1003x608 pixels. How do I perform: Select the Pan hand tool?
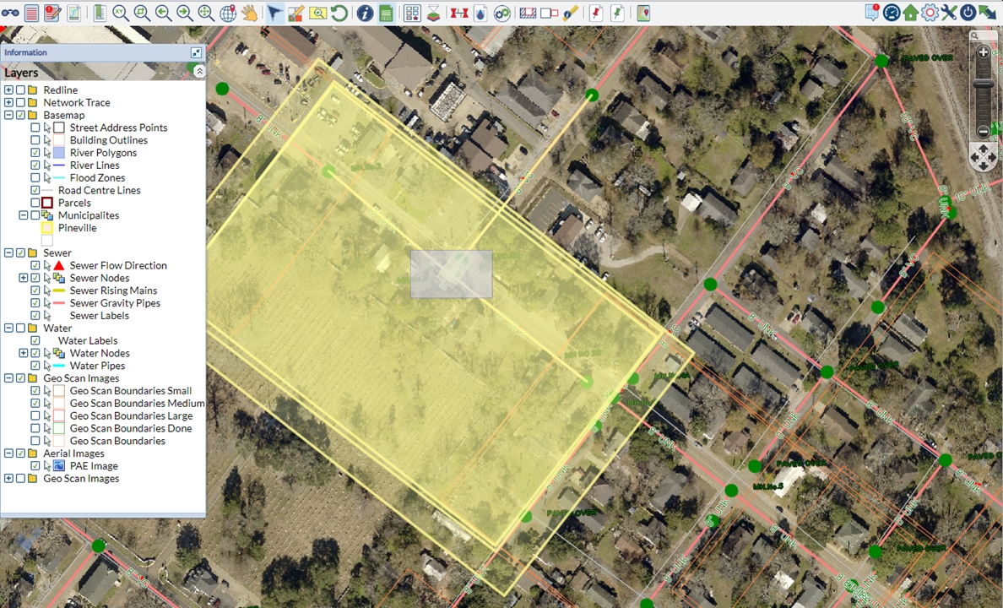[249, 13]
